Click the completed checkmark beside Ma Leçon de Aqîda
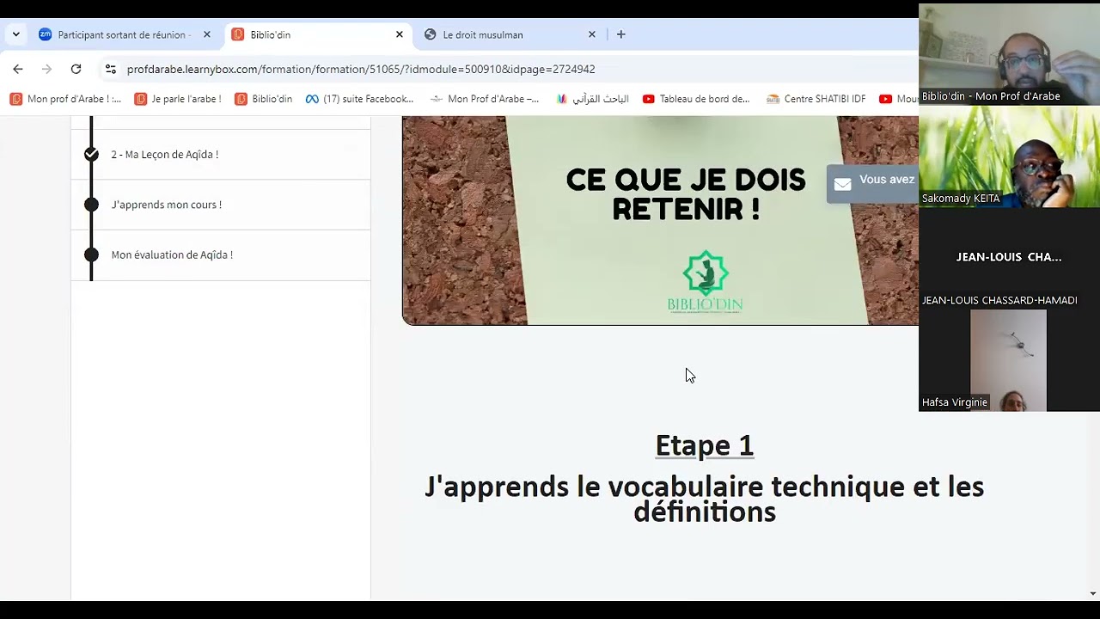This screenshot has height=619, width=1100. point(91,155)
